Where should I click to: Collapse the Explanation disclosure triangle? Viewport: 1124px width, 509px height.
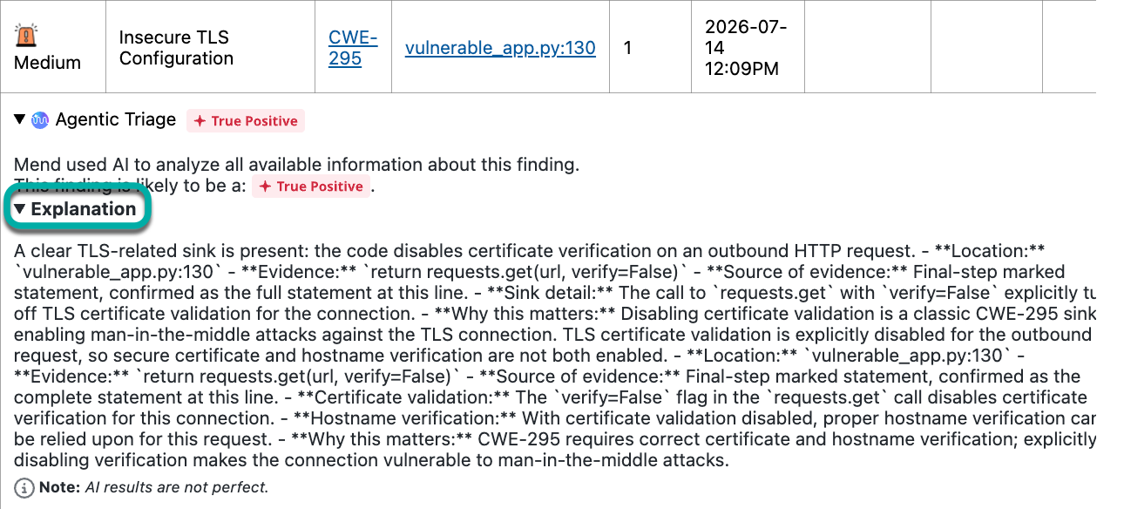click(20, 209)
